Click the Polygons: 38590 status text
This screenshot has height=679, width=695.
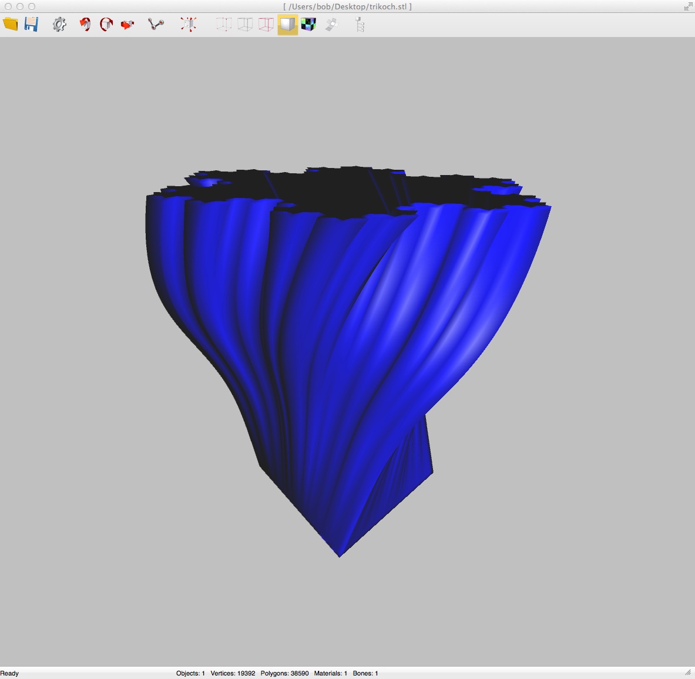(x=284, y=673)
